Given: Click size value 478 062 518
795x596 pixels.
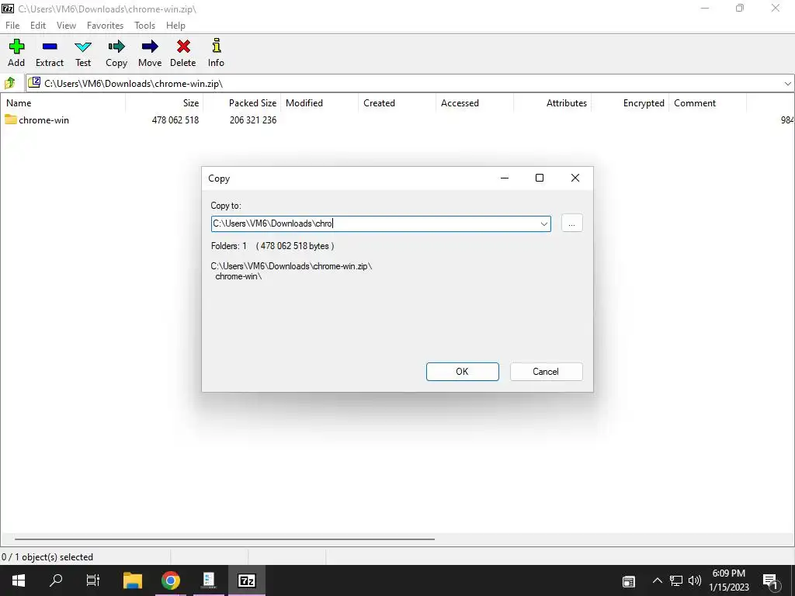Looking at the screenshot, I should (175, 120).
